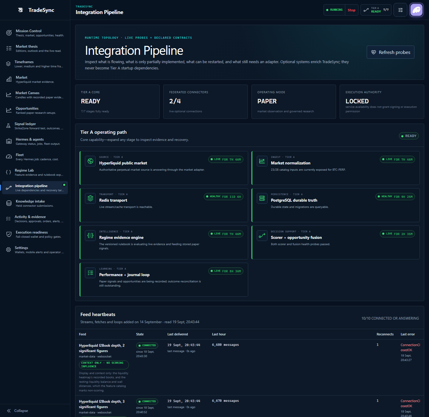Open Timeframes layers icon
429x417 pixels.
coord(8,64)
